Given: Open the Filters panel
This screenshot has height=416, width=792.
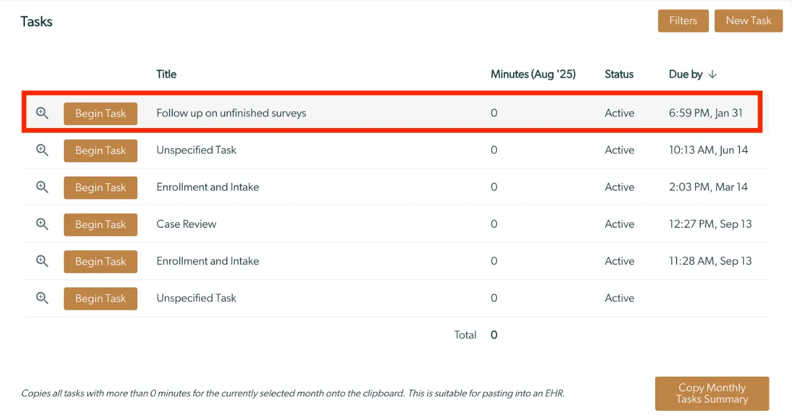Looking at the screenshot, I should (683, 20).
